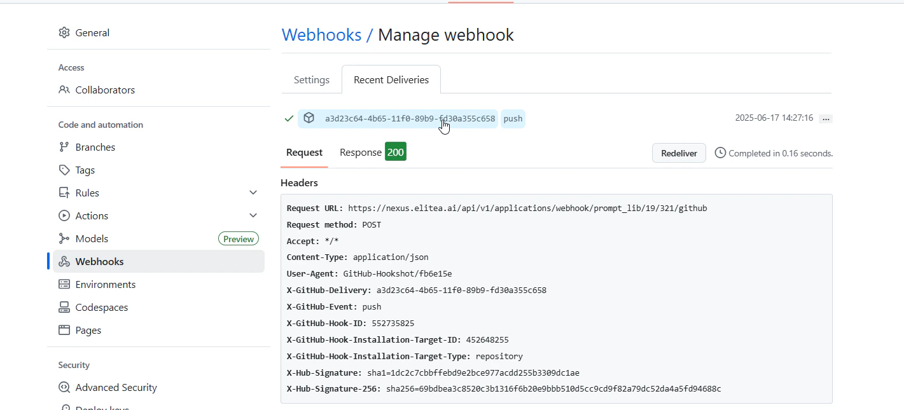Image resolution: width=904 pixels, height=410 pixels.
Task: Click the Pages icon in sidebar
Action: pos(64,330)
